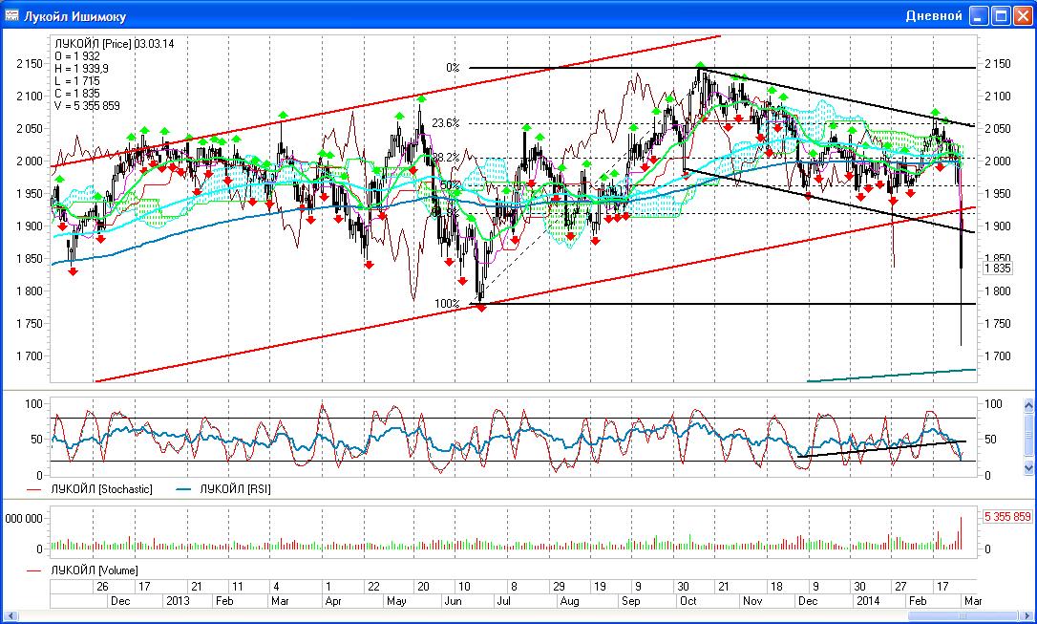This screenshot has width=1037, height=624.
Task: Click the Лукойл Ишимоку window title
Action: tap(74, 16)
